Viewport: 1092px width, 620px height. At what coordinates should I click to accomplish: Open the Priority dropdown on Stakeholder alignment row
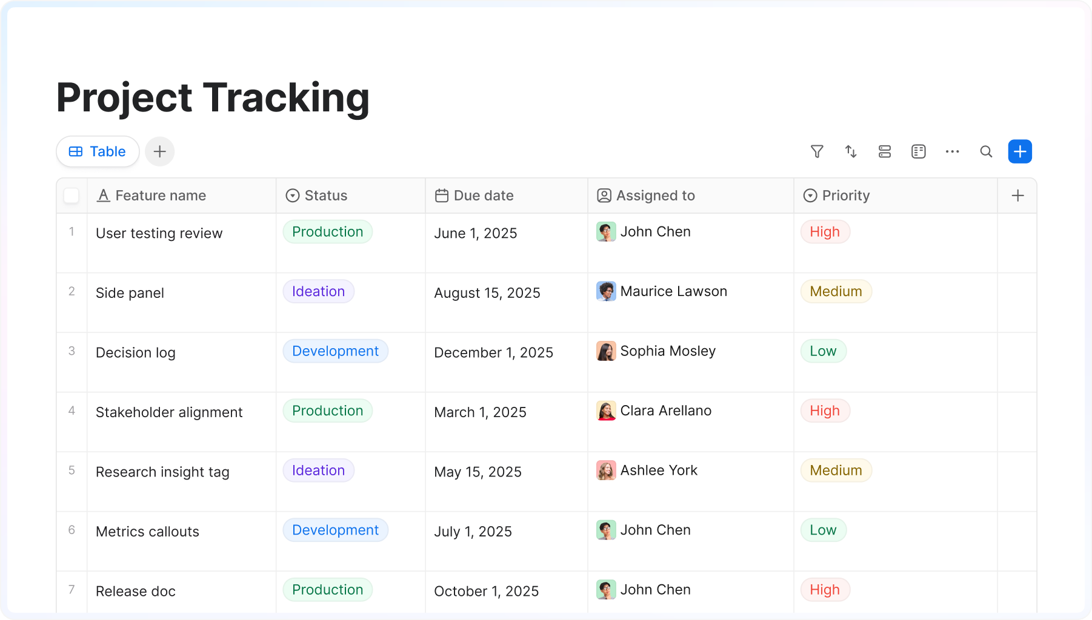[x=825, y=411]
